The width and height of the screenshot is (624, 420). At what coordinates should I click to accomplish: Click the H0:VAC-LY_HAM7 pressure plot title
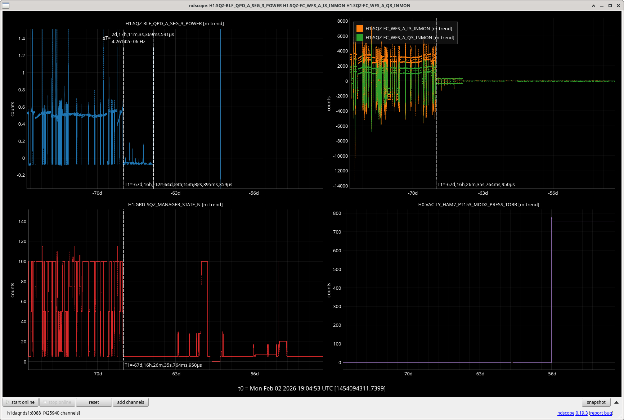point(479,204)
